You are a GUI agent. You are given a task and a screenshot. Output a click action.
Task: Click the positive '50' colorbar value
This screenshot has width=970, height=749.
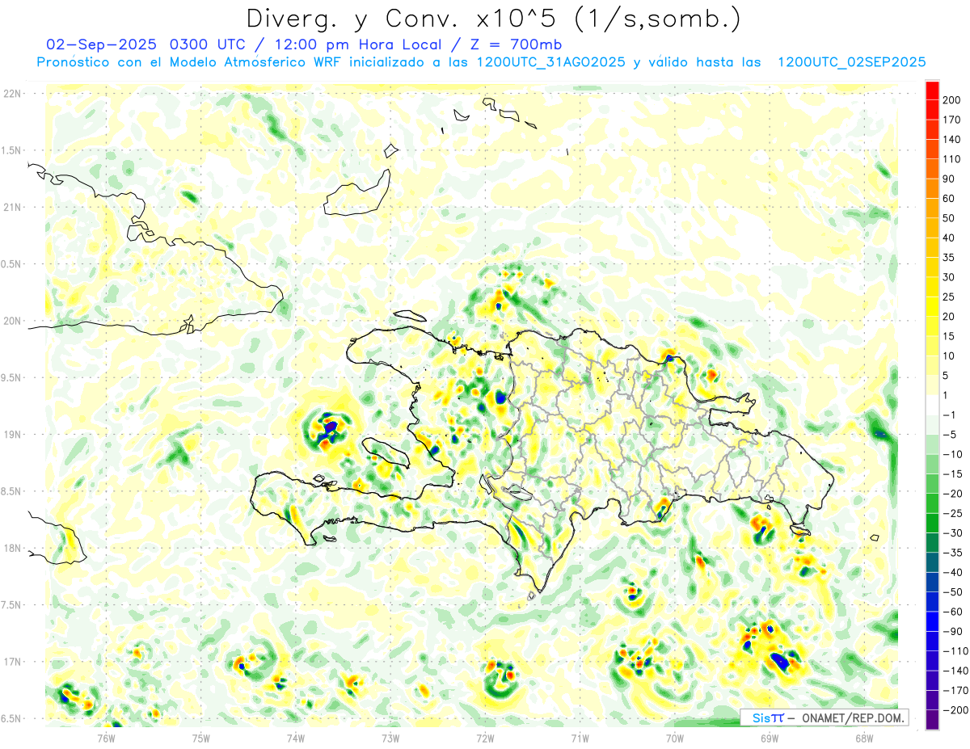coord(949,218)
